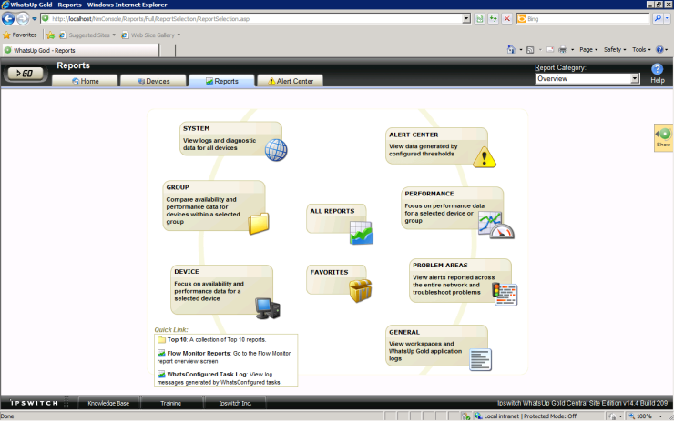Click the IE Feeds toolbar icon
The height and width of the screenshot is (421, 674).
530,50
